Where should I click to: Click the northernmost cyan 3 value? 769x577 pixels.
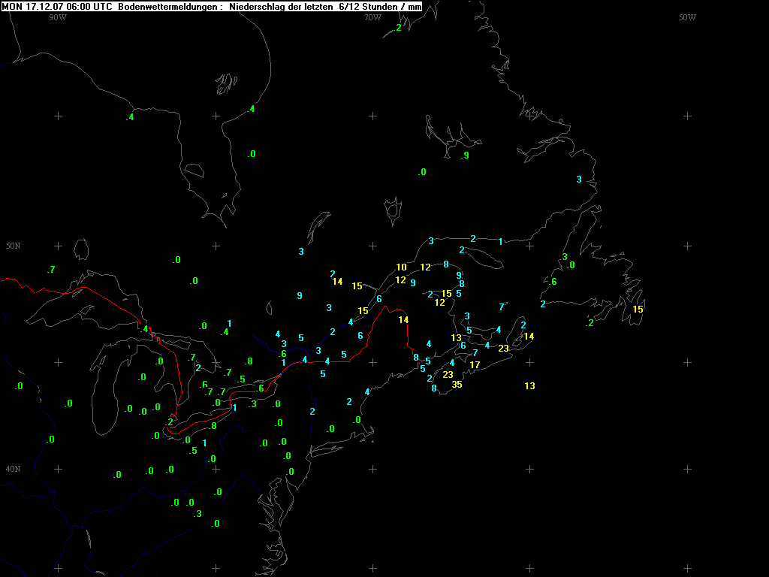click(x=579, y=180)
